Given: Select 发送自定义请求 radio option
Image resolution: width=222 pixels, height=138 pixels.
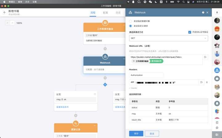Looking at the screenshot, I should (x=130, y=26).
